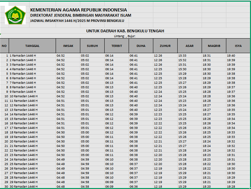Click the ZUHUR header cell
This screenshot has width=251, height=189.
tap(165, 46)
